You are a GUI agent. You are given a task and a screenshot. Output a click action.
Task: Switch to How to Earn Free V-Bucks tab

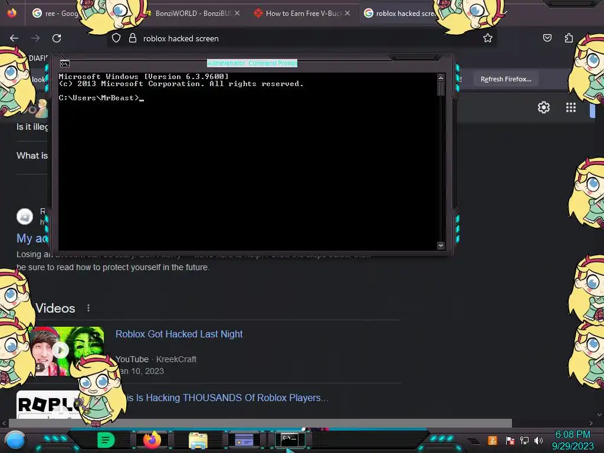tap(303, 14)
